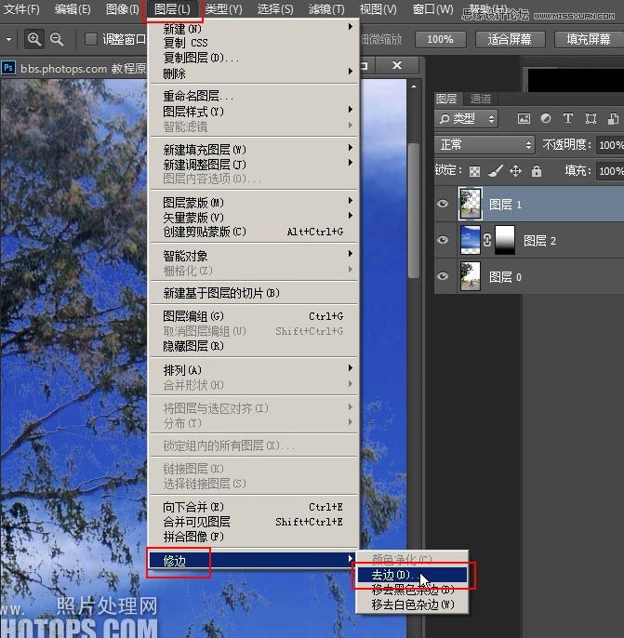Select 重命名图层... menu entry

tap(255, 96)
